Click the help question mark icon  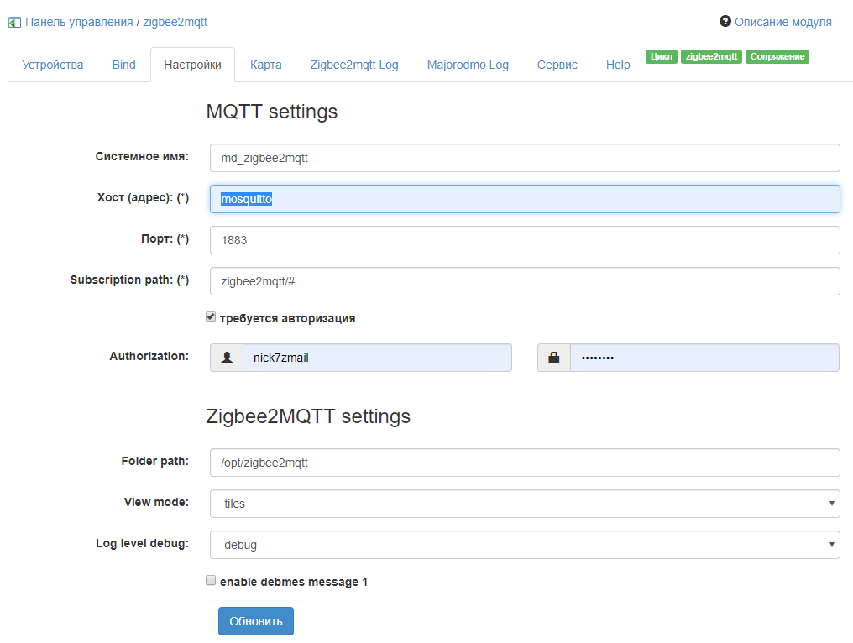[x=725, y=21]
